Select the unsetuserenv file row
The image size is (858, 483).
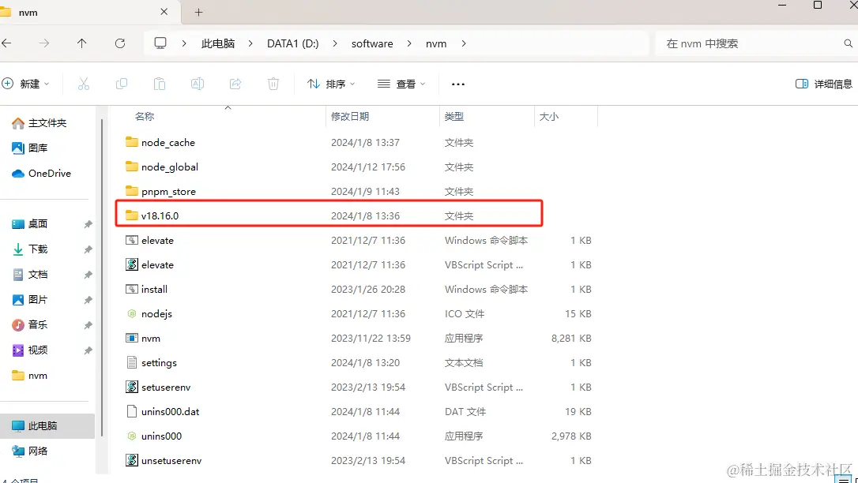pos(359,461)
